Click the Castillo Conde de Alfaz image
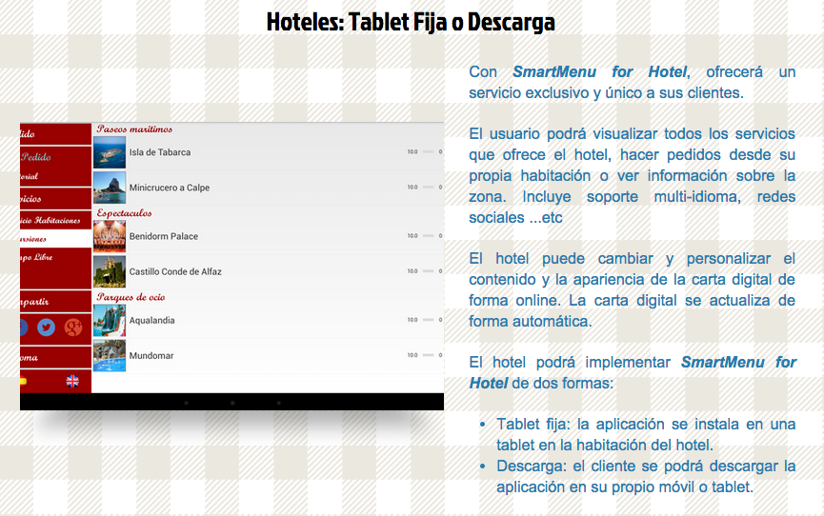 [x=110, y=271]
